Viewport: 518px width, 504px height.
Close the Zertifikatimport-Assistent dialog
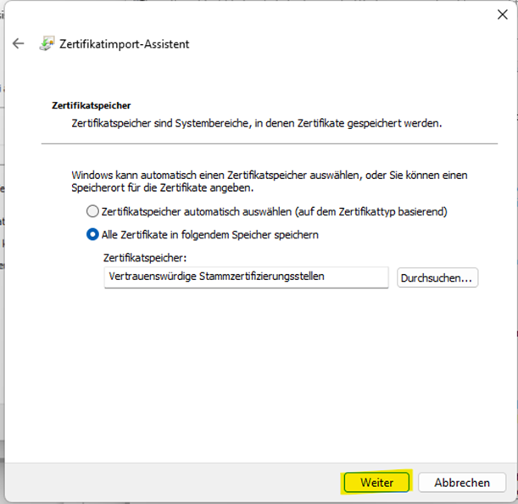click(x=503, y=14)
